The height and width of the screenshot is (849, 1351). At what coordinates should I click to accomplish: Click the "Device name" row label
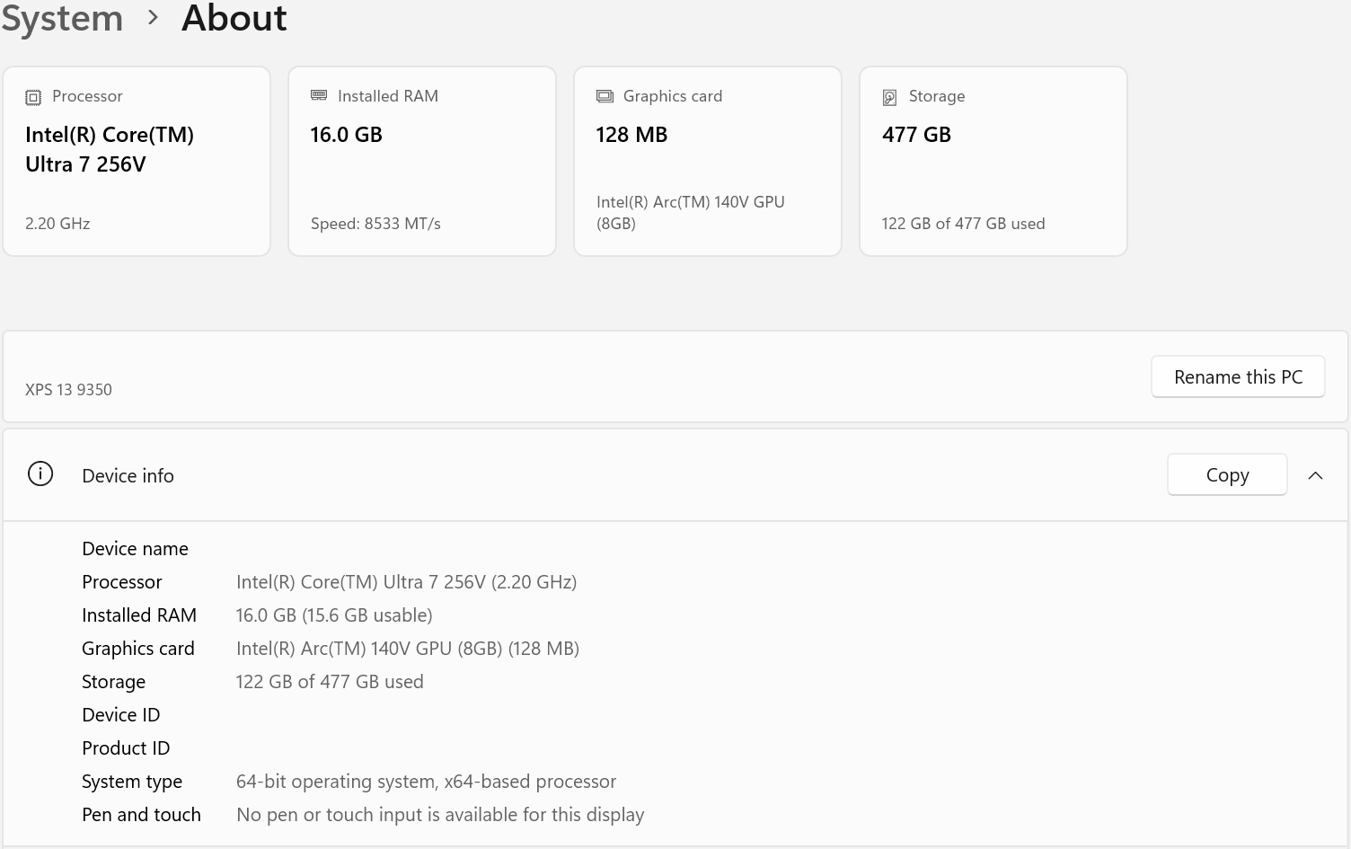(135, 549)
